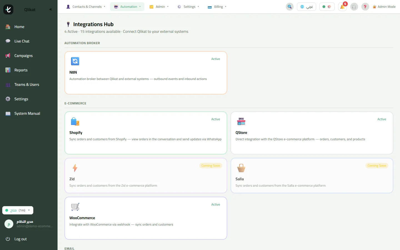
Task: Click the Shopify shopping bag icon
Action: pyautogui.click(x=75, y=121)
